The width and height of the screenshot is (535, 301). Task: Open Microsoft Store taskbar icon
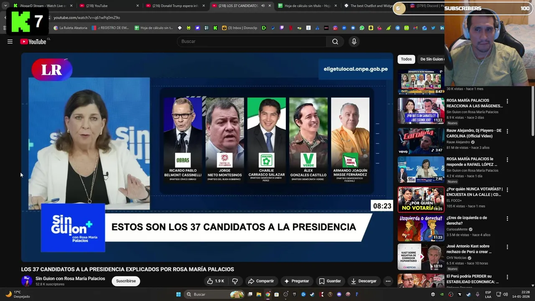click(276, 294)
